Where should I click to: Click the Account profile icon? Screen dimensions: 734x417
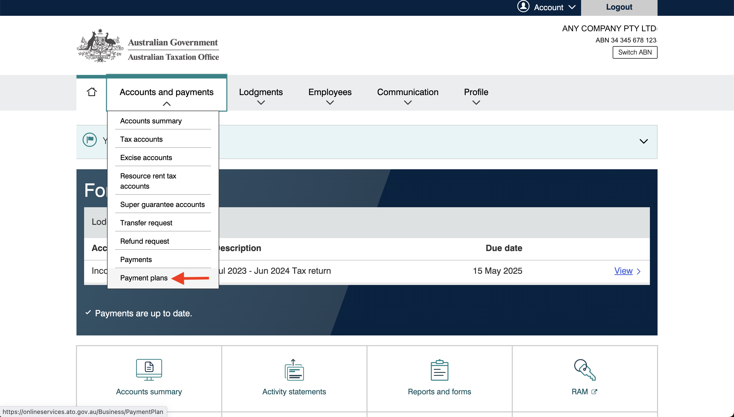pyautogui.click(x=523, y=7)
